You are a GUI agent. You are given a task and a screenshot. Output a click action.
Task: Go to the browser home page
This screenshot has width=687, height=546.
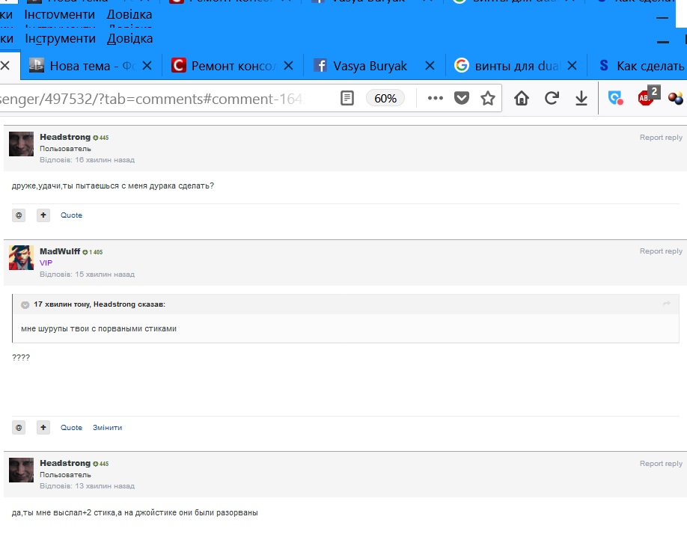click(522, 98)
